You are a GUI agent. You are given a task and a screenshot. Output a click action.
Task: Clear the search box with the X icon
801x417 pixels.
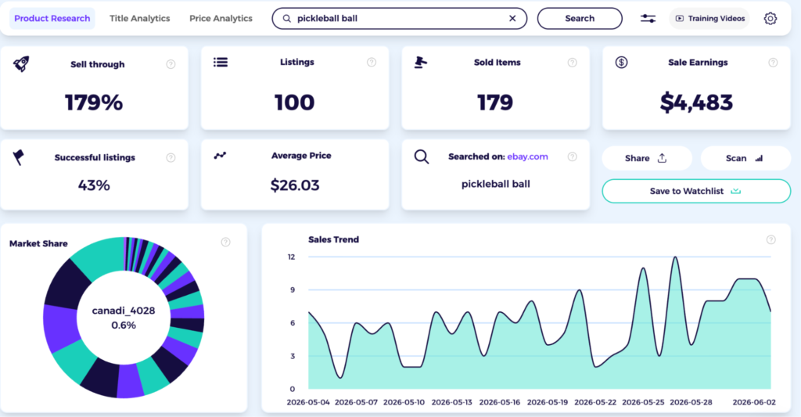point(512,19)
